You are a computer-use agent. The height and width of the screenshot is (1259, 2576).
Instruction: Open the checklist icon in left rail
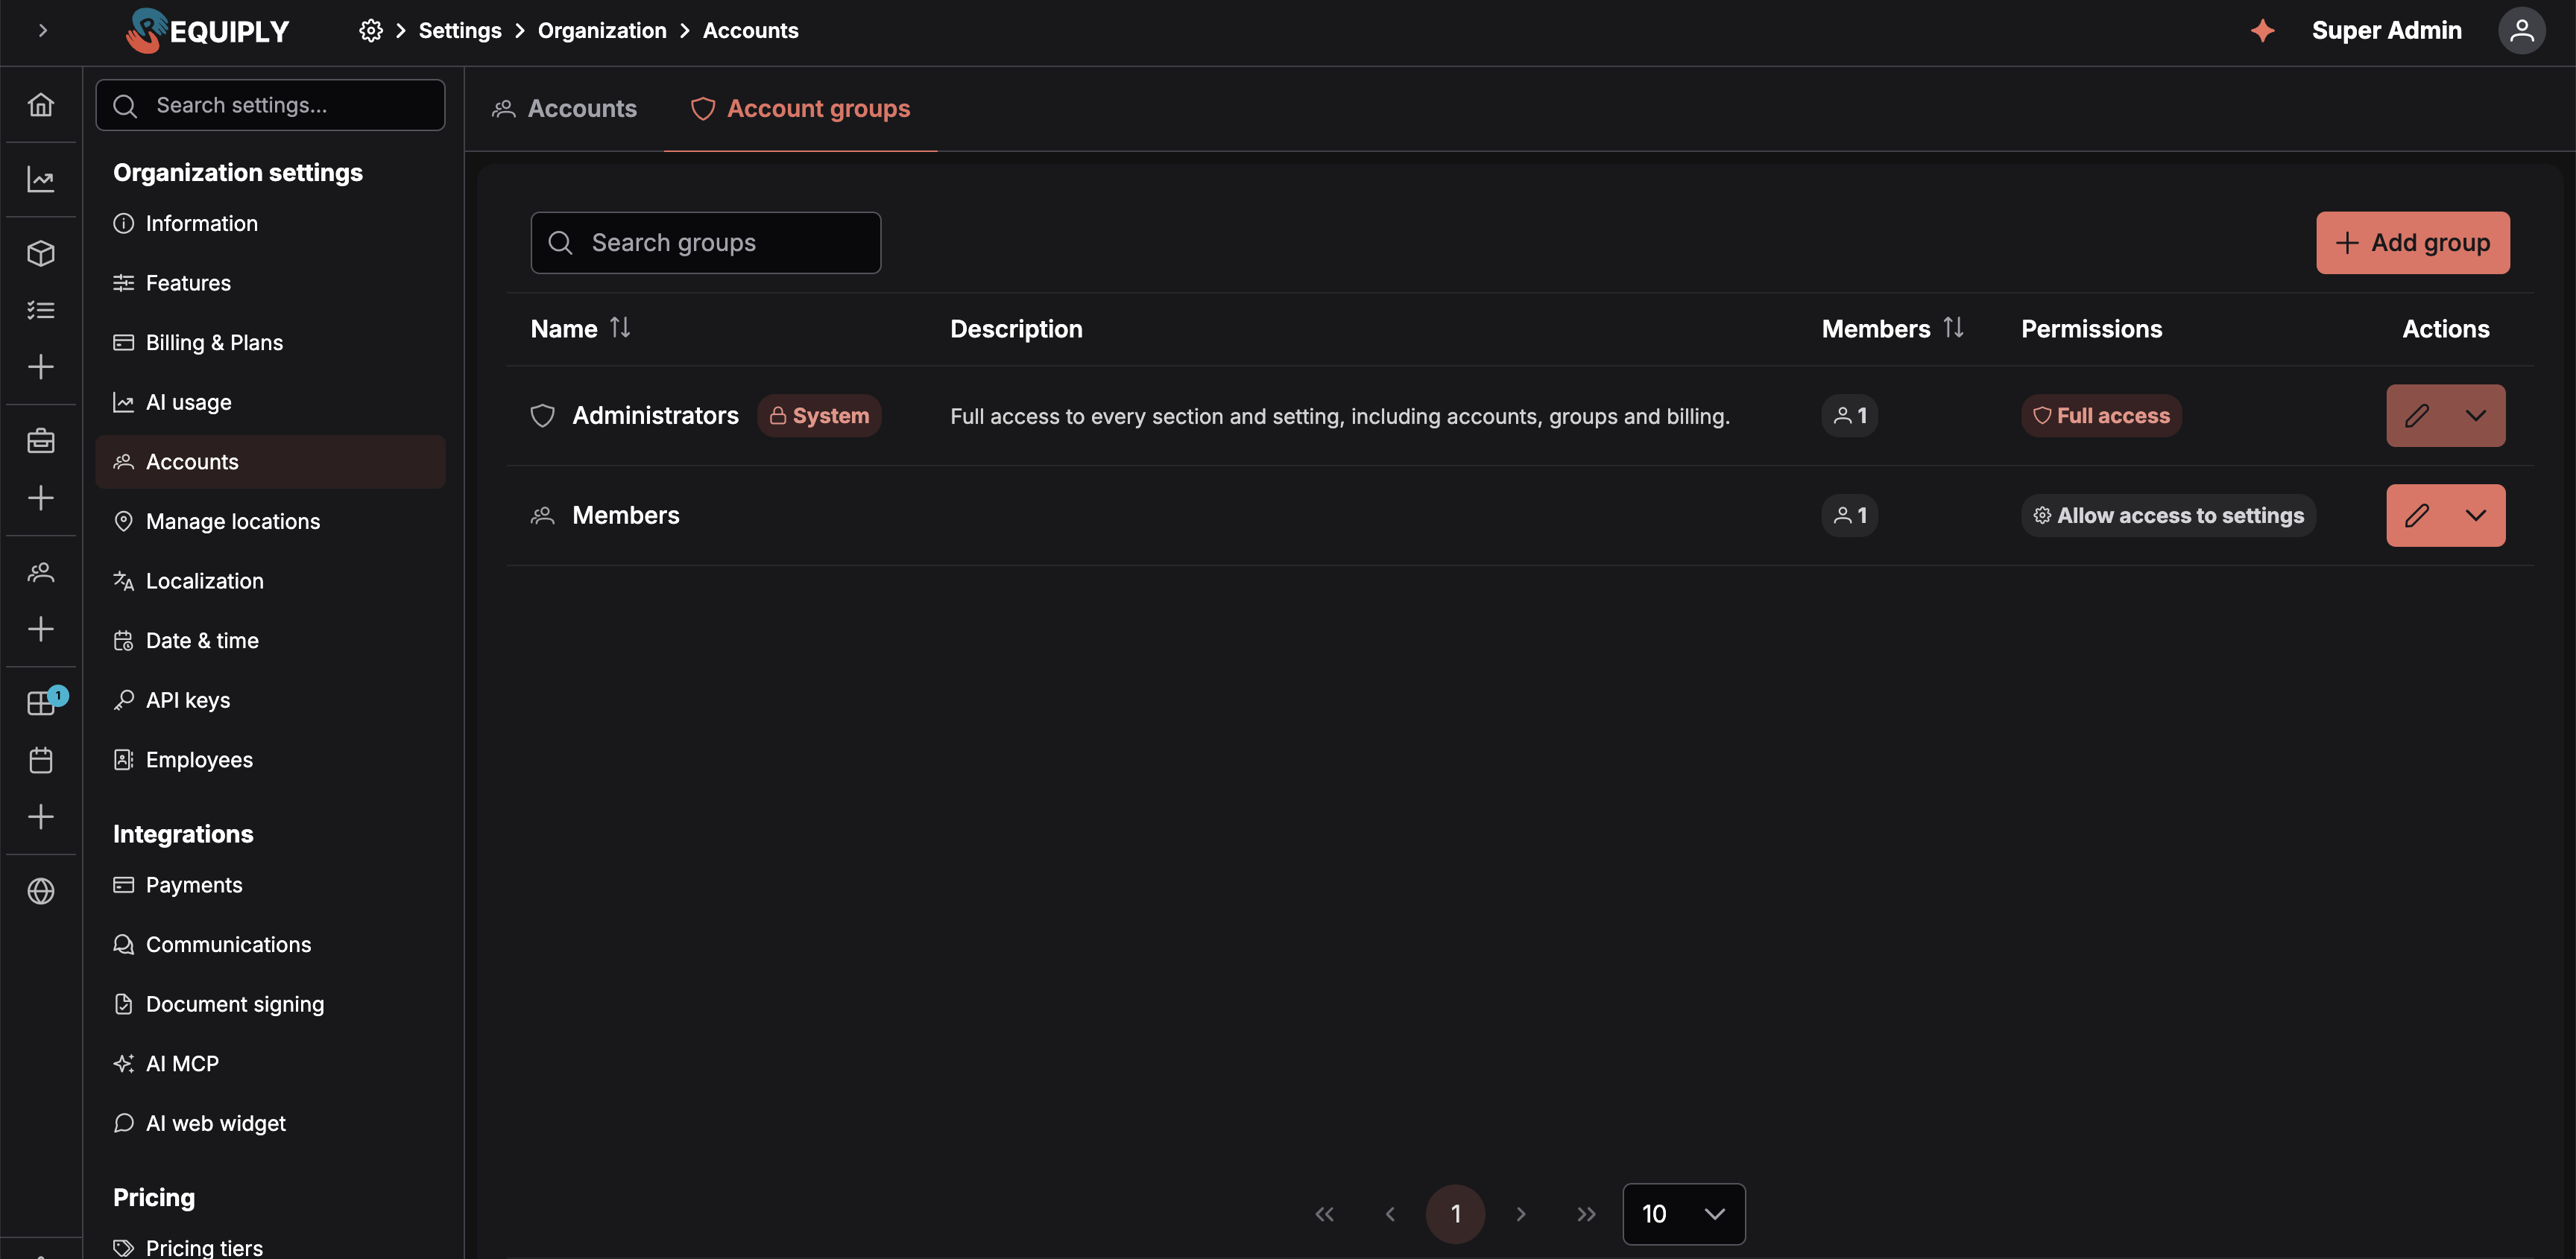coord(41,311)
